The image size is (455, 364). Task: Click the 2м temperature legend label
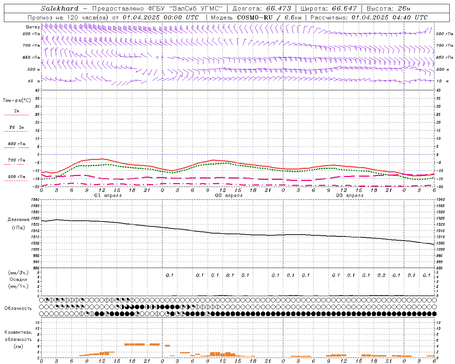17,111
